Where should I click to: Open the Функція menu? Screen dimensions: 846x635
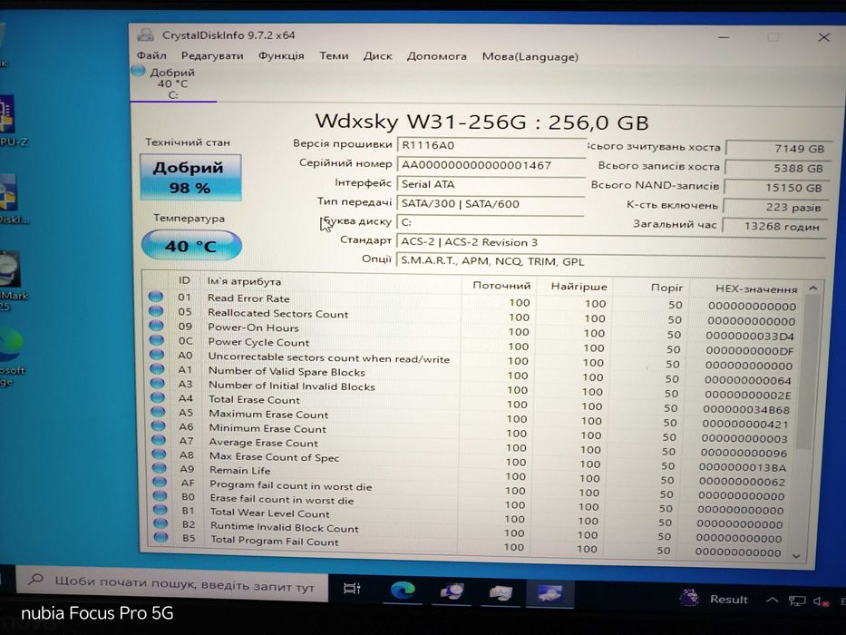[281, 55]
